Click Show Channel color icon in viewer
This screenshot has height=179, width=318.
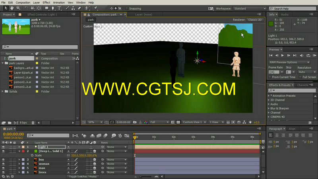145,122
